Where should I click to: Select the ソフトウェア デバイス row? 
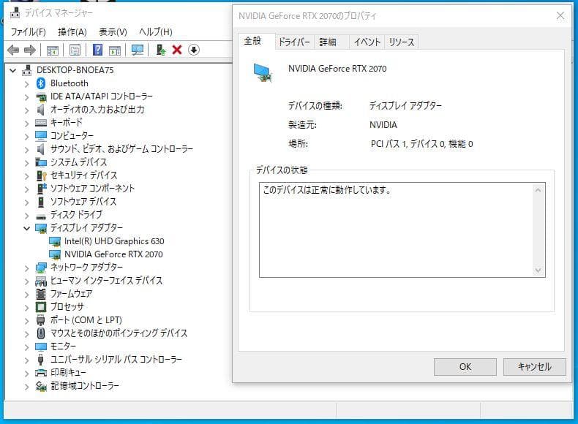pyautogui.click(x=83, y=202)
